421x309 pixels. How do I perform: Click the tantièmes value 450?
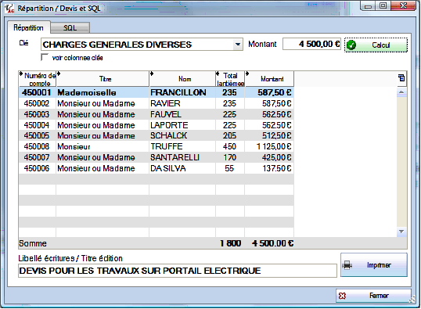pos(230,146)
